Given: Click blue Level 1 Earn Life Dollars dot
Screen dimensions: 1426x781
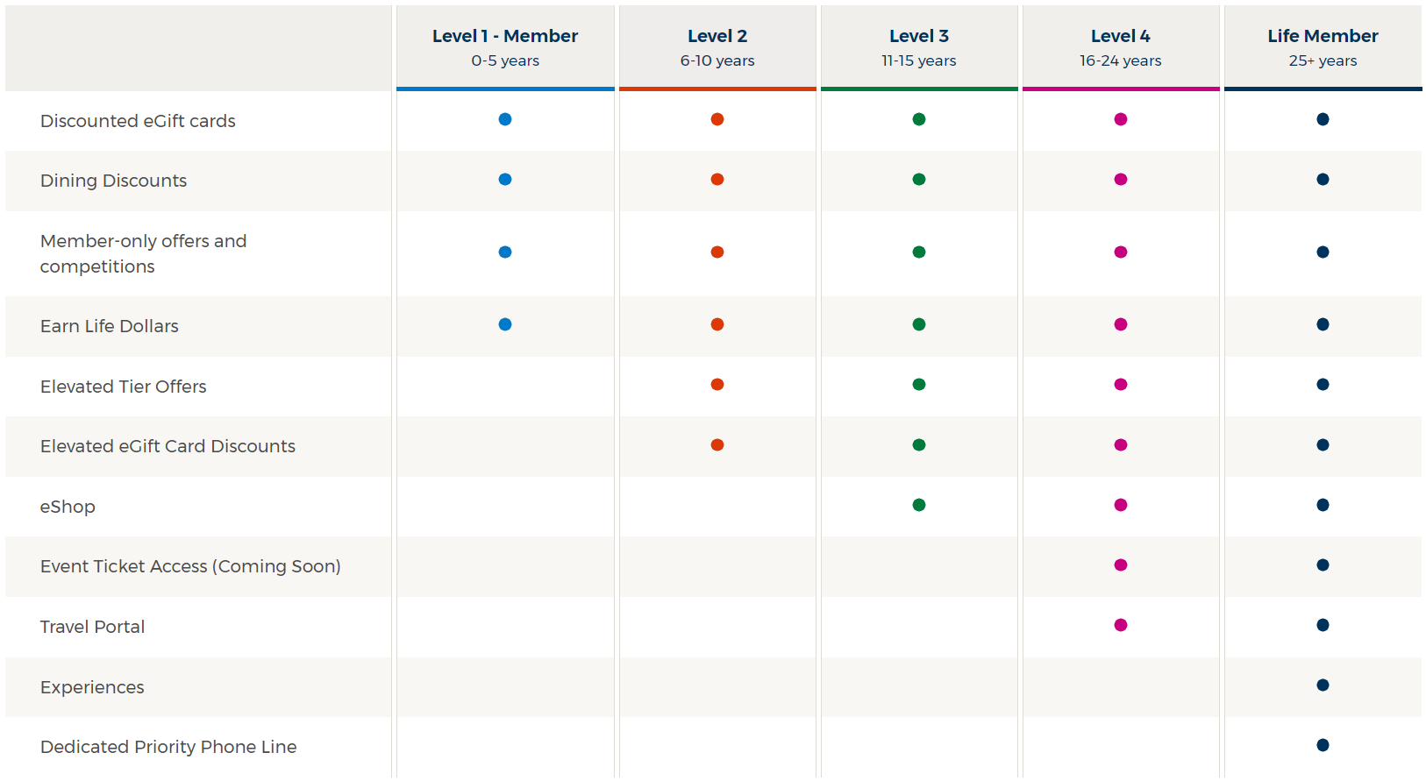Looking at the screenshot, I should (x=505, y=324).
